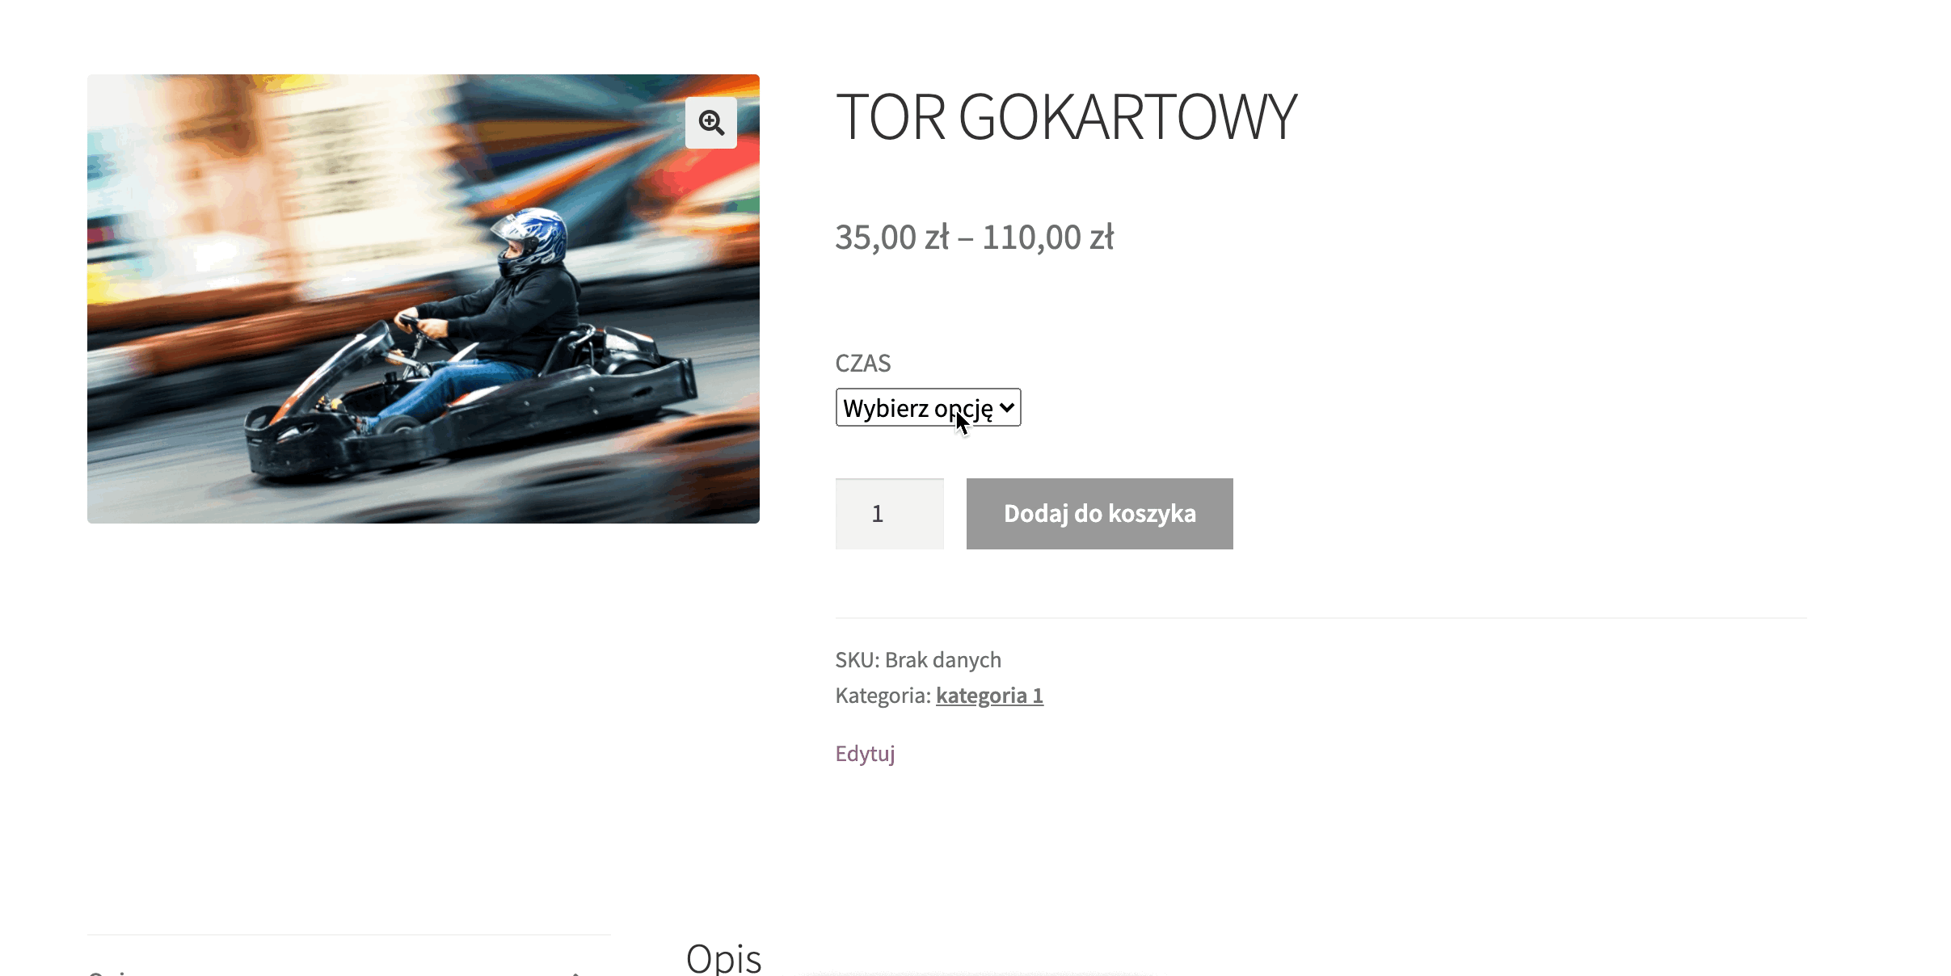The image size is (1951, 976).
Task: Click the Dodaj do koszyka button
Action: (x=1099, y=514)
